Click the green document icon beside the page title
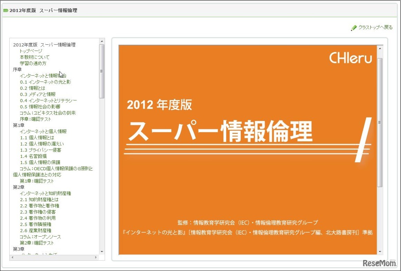The image size is (401, 271). [6, 11]
